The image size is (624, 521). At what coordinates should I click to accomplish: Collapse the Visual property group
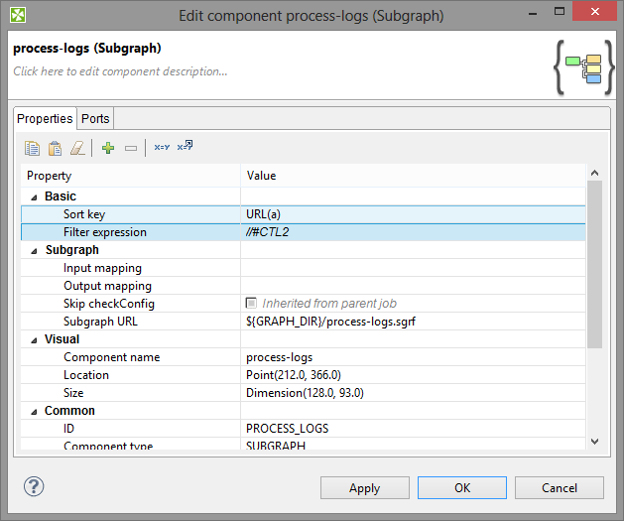tap(34, 339)
